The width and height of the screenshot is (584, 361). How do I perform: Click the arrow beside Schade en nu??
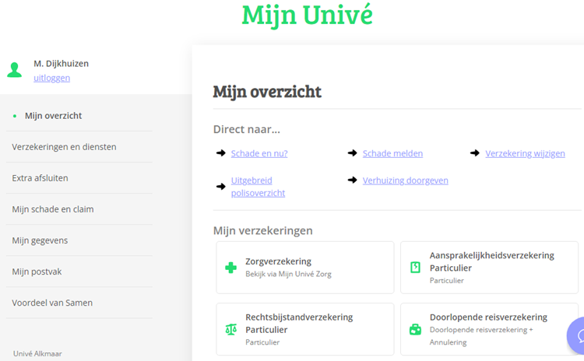click(x=221, y=153)
